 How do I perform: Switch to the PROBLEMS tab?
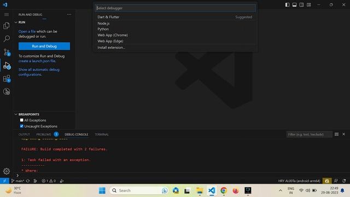(44, 135)
